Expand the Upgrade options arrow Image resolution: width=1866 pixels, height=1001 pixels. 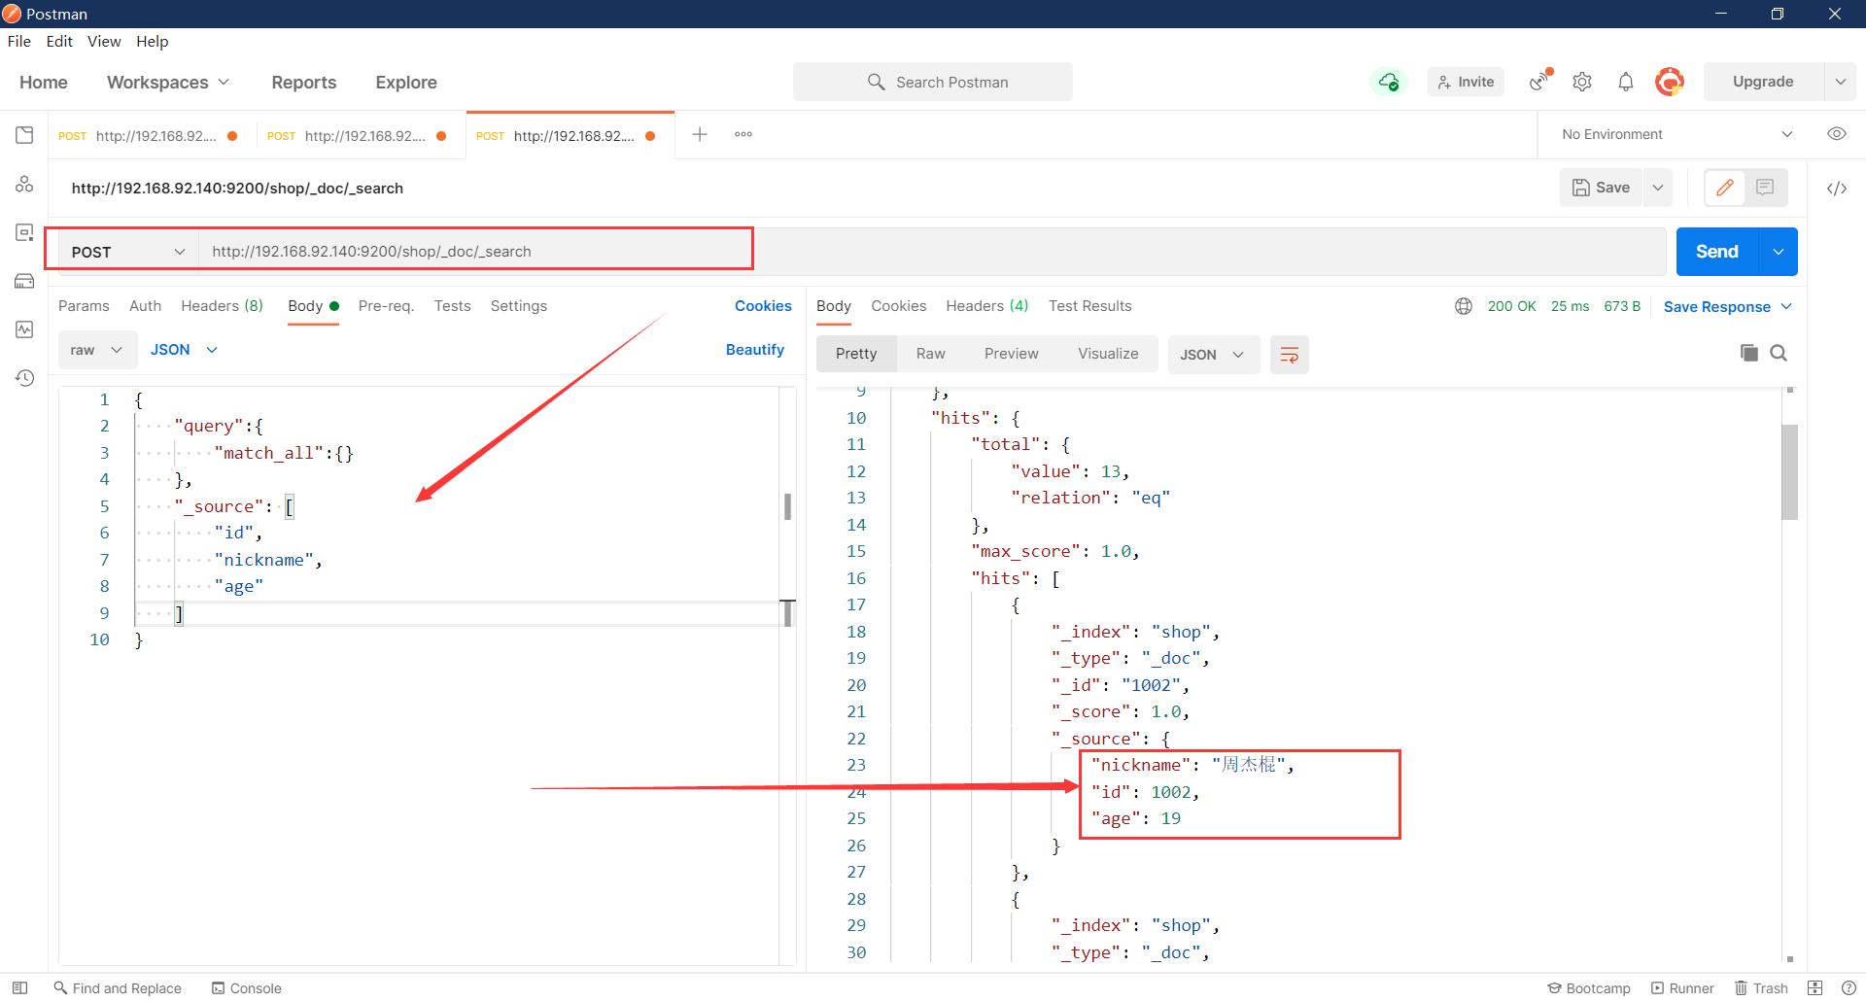coord(1840,82)
